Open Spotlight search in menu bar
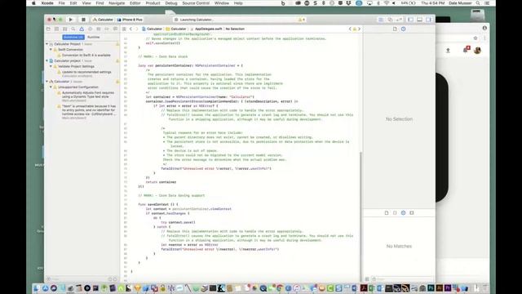The width and height of the screenshot is (522, 294). tap(478, 3)
